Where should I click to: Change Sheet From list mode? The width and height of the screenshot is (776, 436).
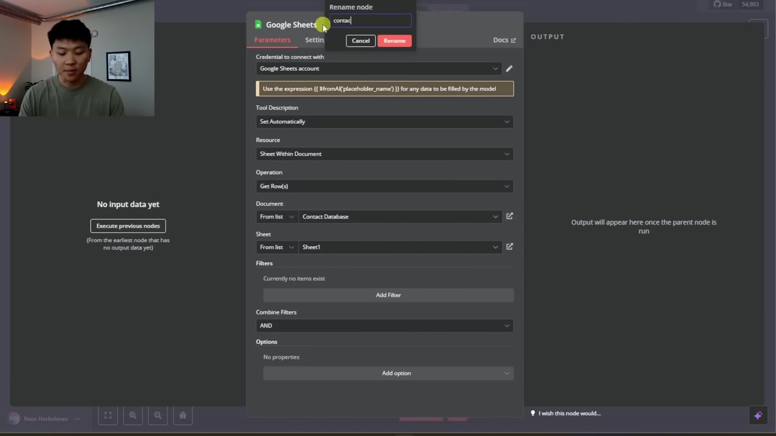[277, 247]
